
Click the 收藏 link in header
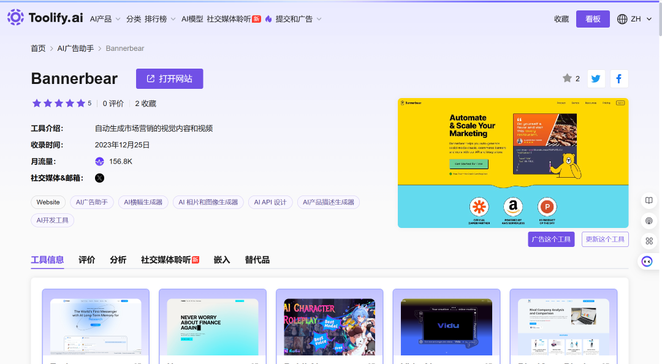pyautogui.click(x=561, y=19)
